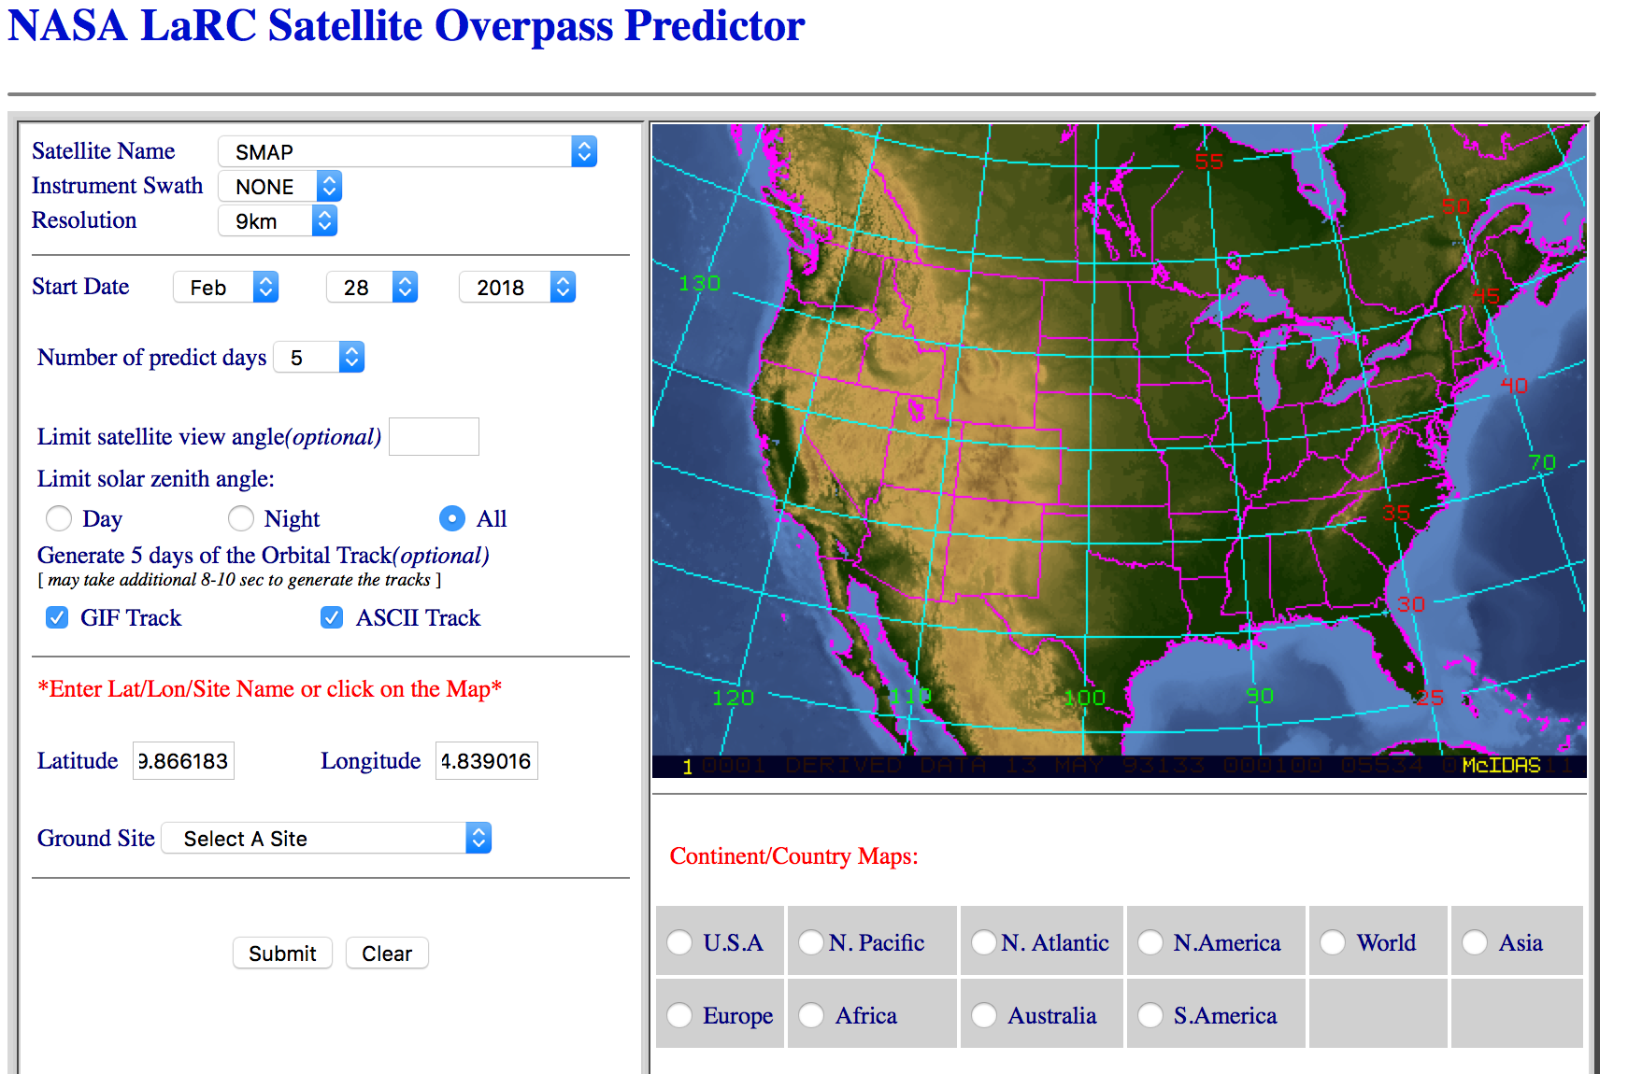The height and width of the screenshot is (1074, 1628).
Task: Select the Night solar zenith option
Action: coord(241,518)
